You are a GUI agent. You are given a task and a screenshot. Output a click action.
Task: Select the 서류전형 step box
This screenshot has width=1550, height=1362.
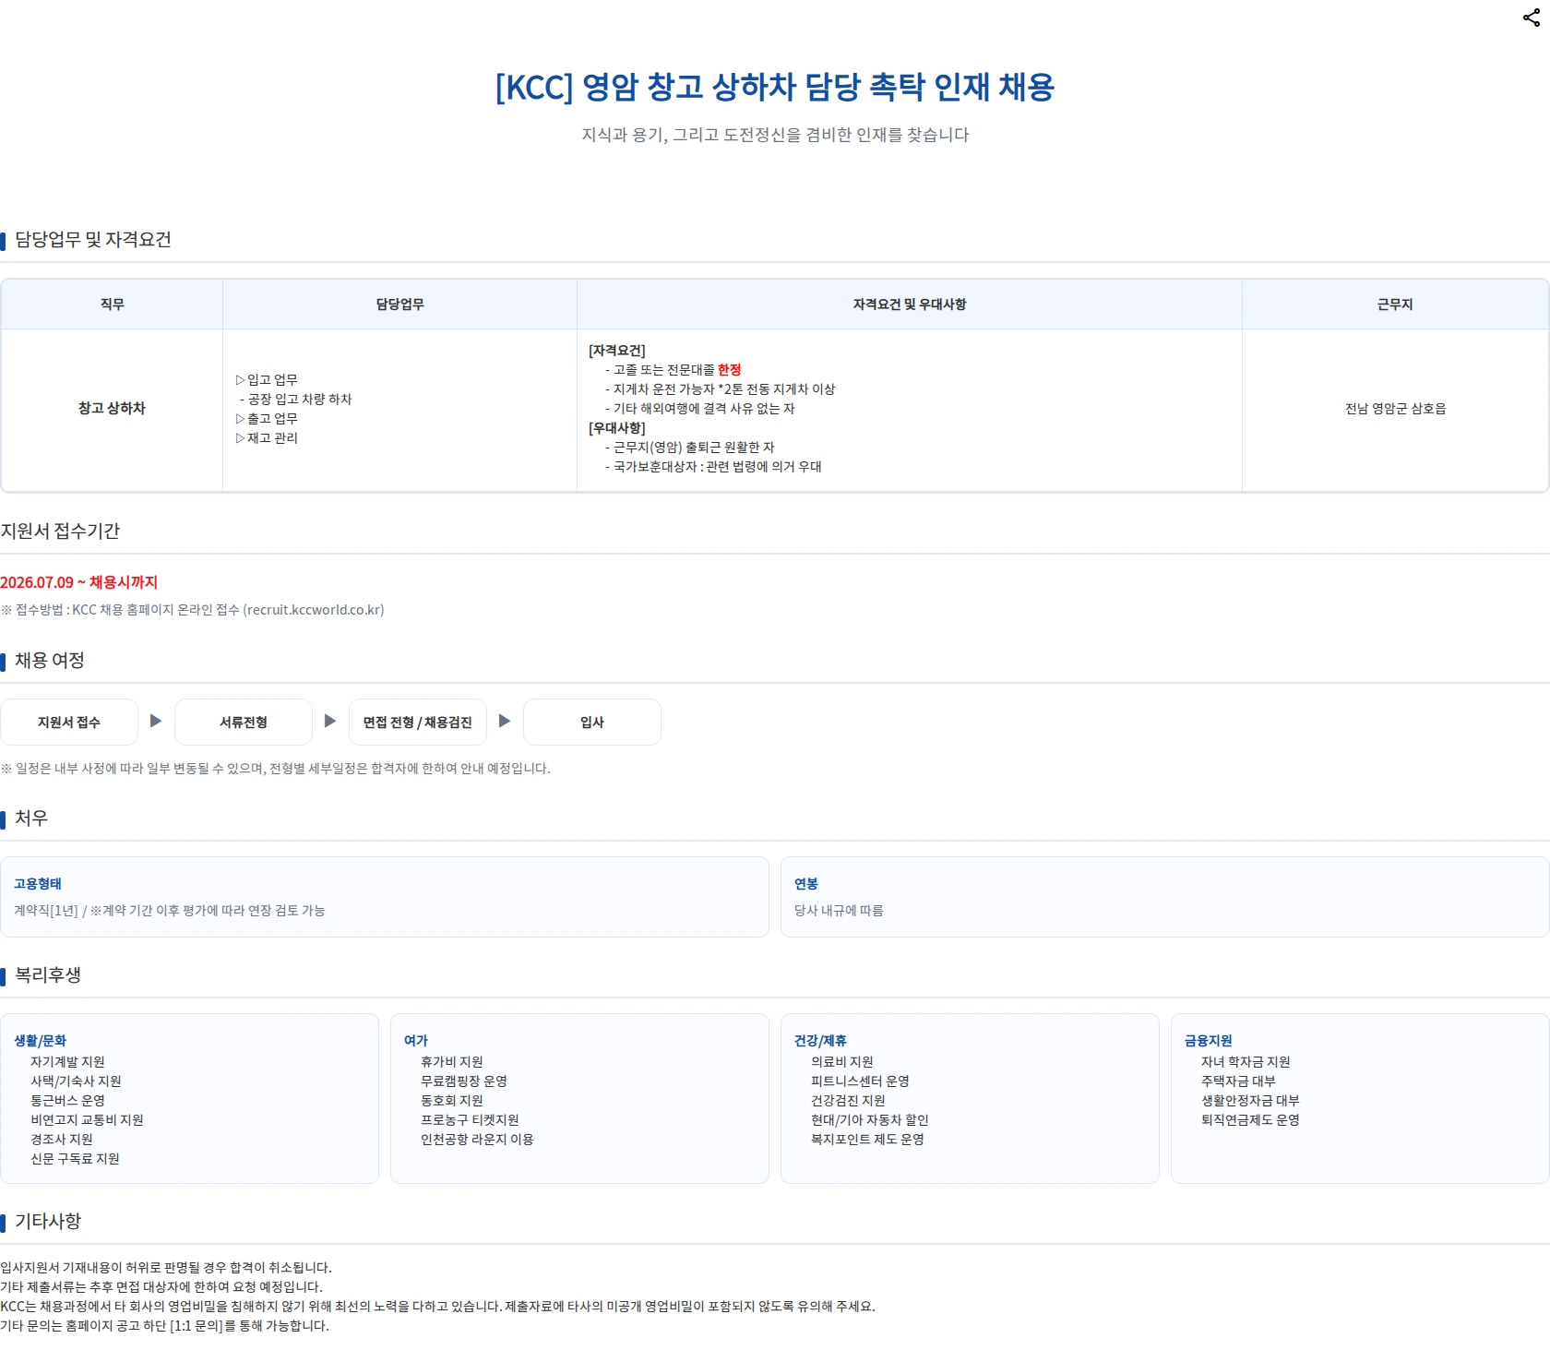point(244,722)
